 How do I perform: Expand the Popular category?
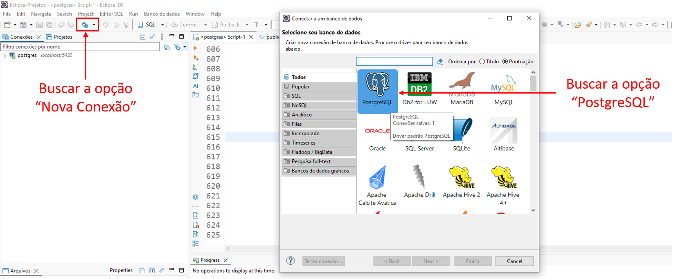pos(319,87)
